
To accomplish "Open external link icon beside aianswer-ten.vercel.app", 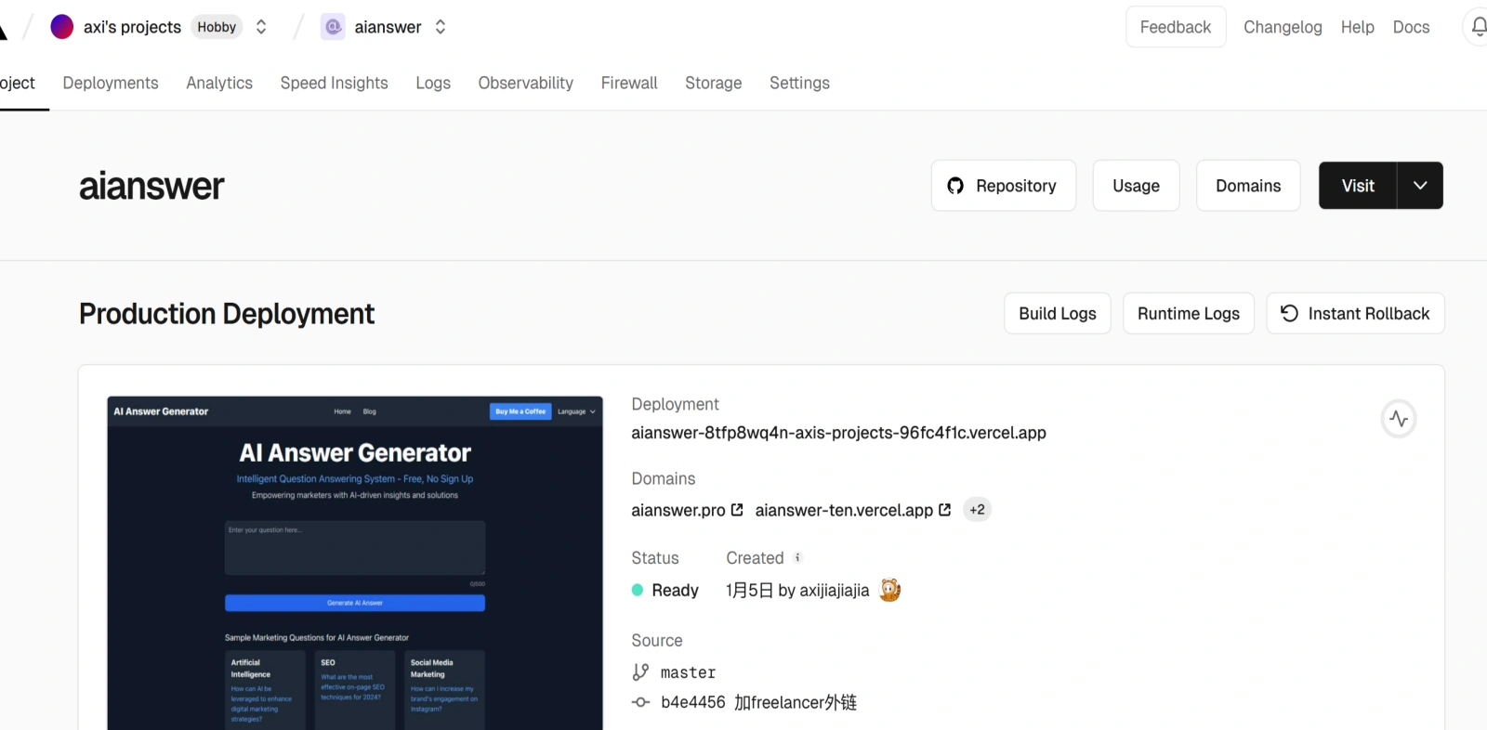I will point(945,510).
